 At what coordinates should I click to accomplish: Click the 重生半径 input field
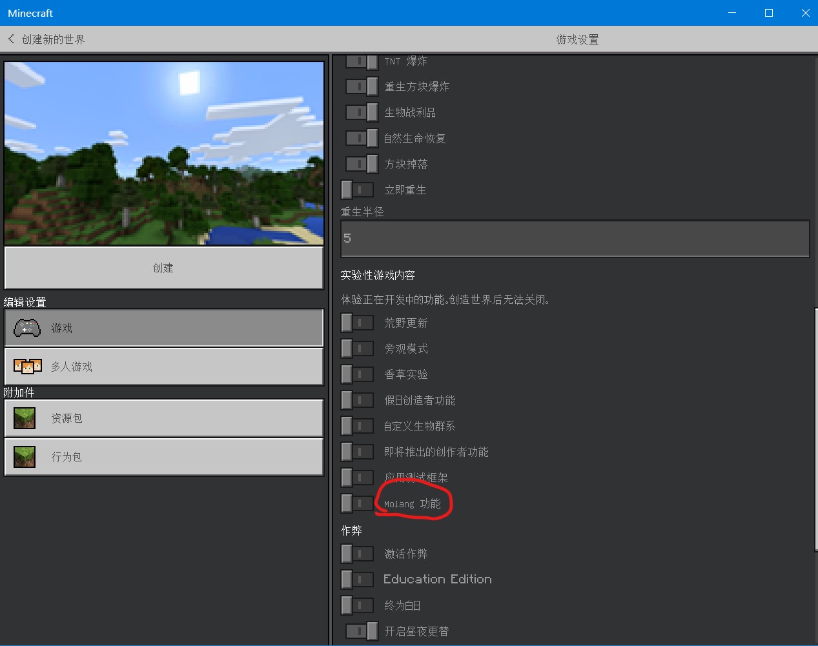575,239
